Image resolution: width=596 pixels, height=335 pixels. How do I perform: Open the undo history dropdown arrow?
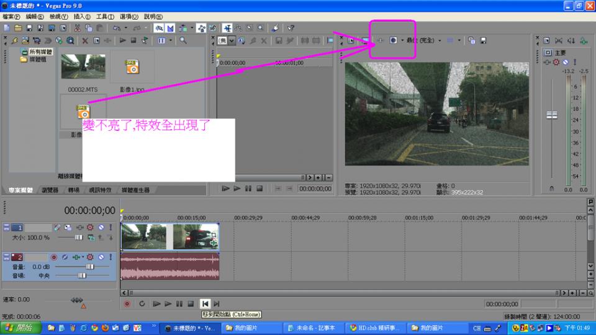coord(126,28)
